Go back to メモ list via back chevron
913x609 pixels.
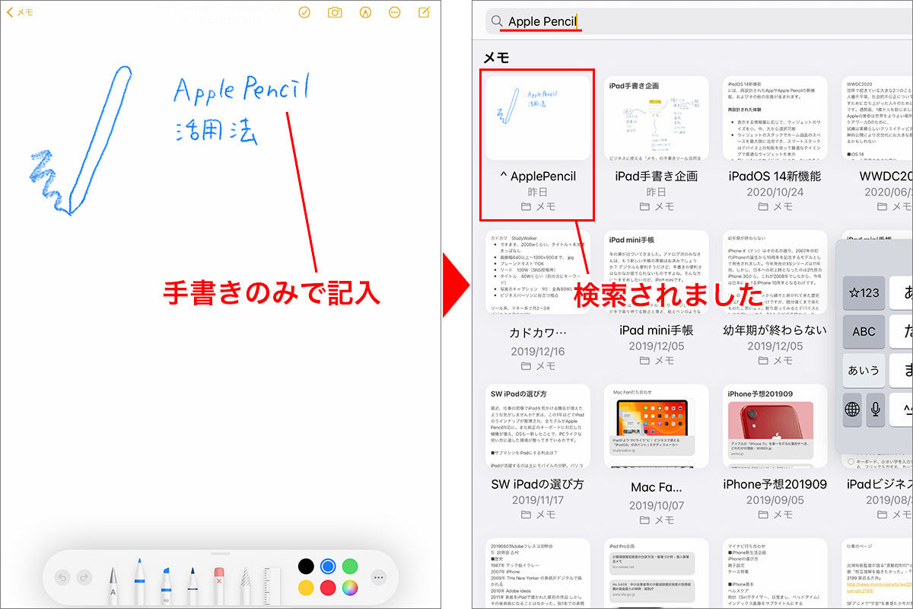pos(20,12)
